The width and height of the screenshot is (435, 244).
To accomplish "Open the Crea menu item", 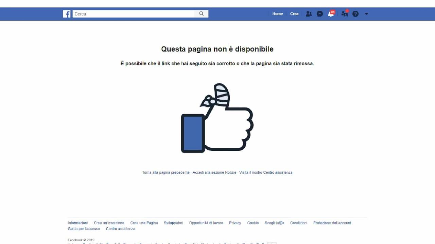I will click(x=294, y=14).
